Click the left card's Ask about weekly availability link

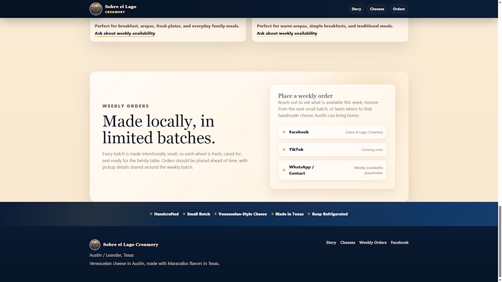(125, 33)
